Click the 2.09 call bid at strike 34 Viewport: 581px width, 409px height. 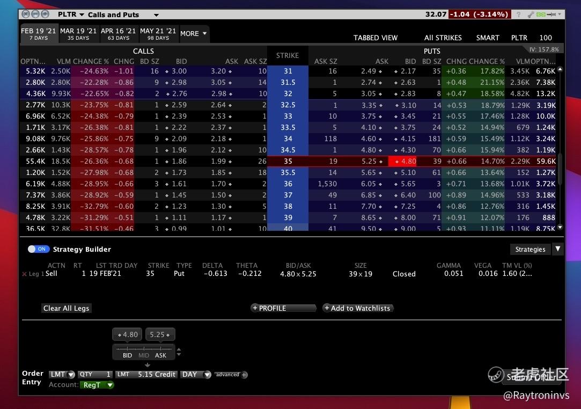[x=176, y=138]
